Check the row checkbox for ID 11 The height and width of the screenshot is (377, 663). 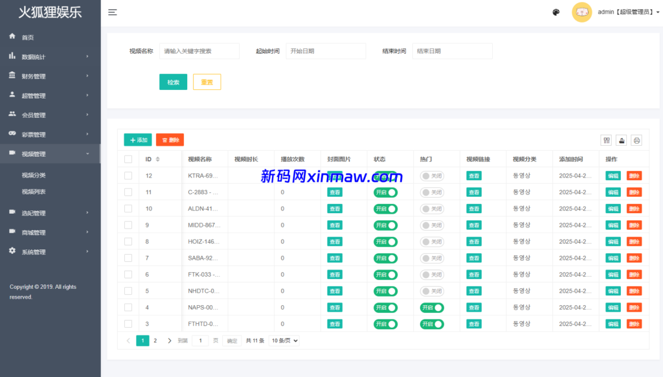128,192
